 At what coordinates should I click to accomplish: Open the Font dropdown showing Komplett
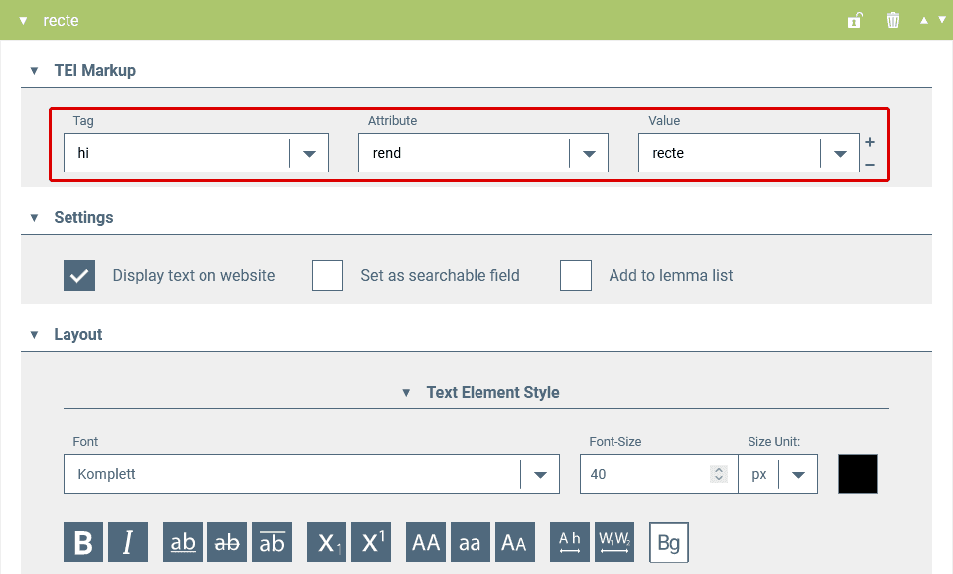point(540,475)
